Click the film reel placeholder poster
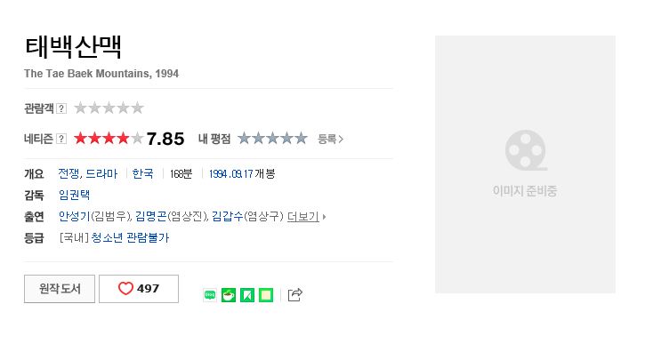This screenshot has width=645, height=344. (x=525, y=164)
